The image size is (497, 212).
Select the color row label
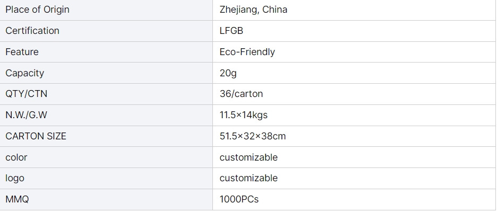(x=16, y=157)
